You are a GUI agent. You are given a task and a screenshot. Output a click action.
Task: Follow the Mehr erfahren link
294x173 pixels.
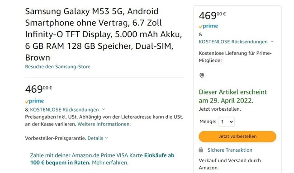click(110, 163)
